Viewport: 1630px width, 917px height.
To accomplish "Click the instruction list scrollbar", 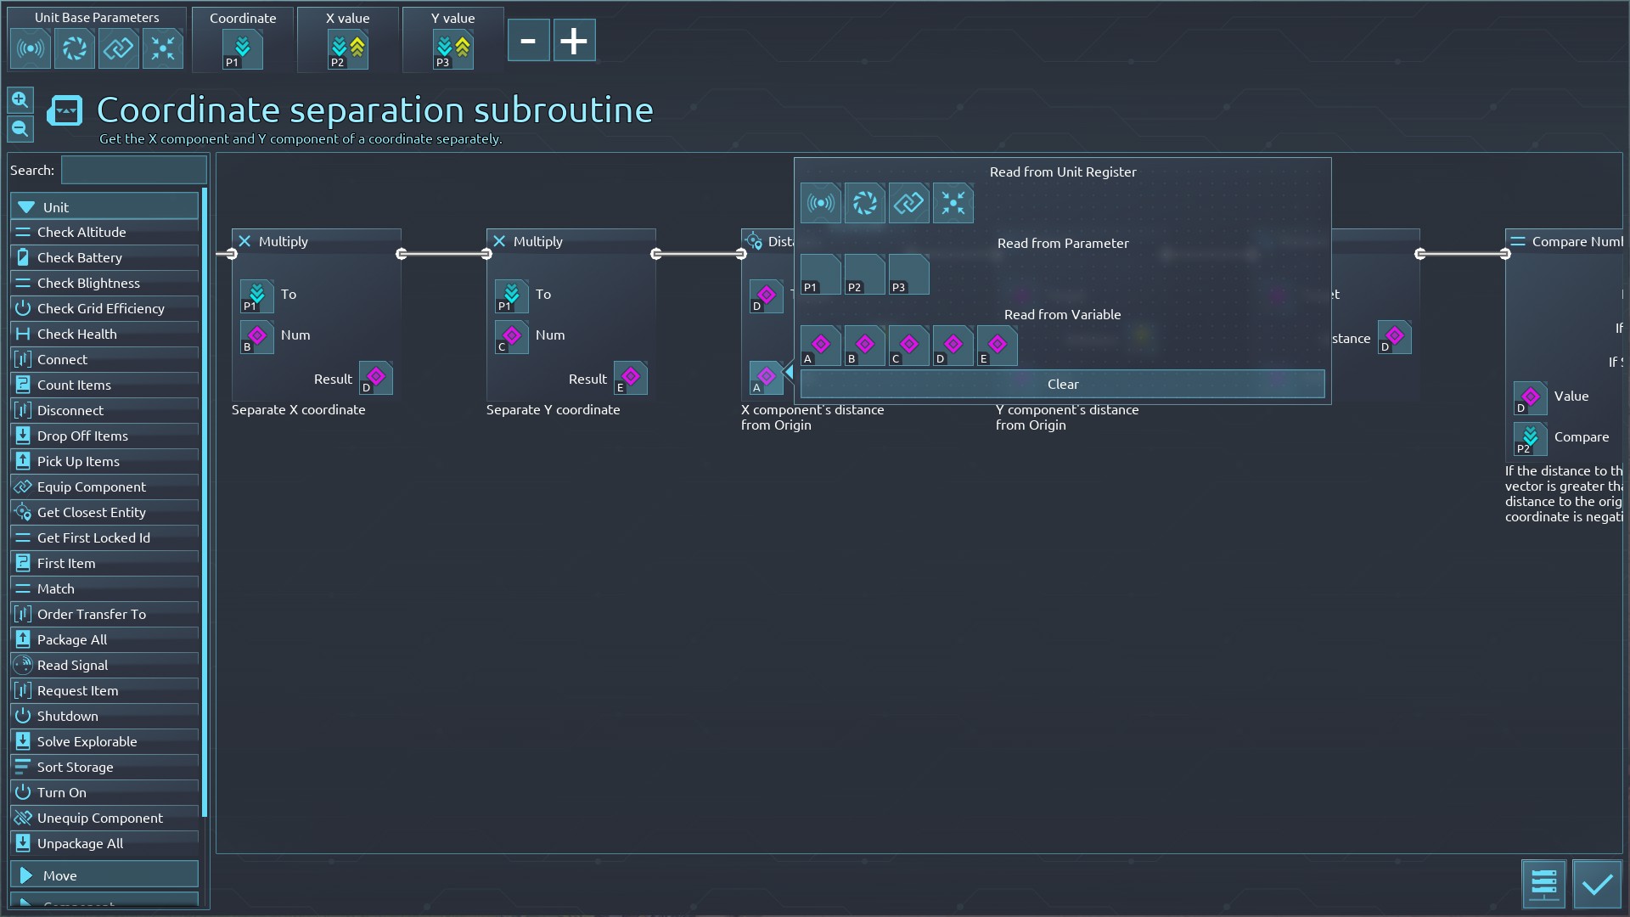I will 205,501.
